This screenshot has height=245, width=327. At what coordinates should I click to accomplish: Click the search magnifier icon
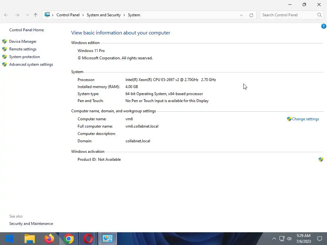point(319,15)
